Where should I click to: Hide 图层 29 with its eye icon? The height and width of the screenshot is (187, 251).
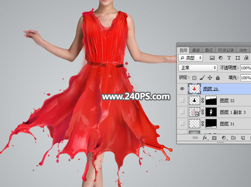(182, 89)
